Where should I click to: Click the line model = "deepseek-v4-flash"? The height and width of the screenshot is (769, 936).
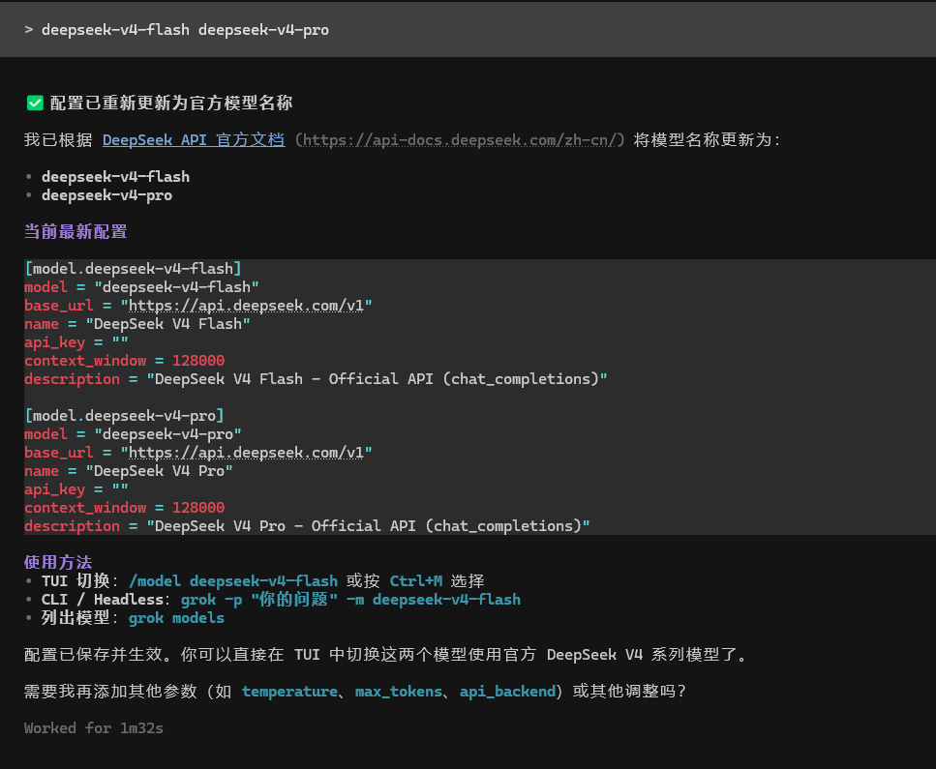[x=141, y=287]
